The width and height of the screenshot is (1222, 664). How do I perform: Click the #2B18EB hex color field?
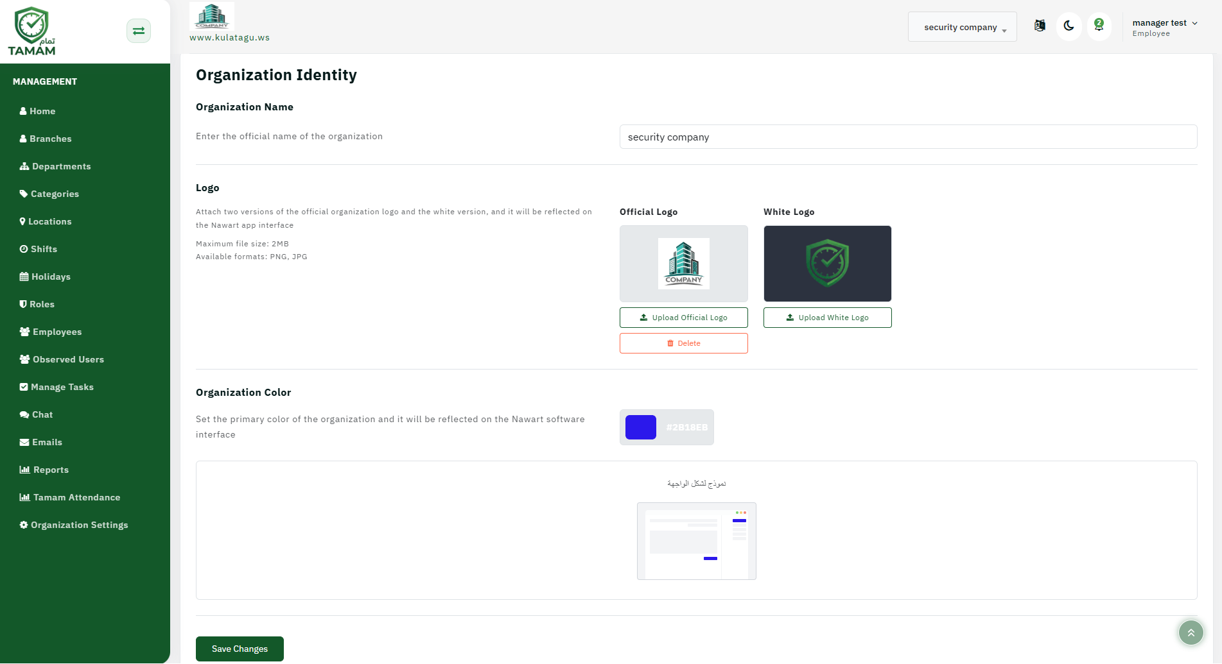click(687, 427)
